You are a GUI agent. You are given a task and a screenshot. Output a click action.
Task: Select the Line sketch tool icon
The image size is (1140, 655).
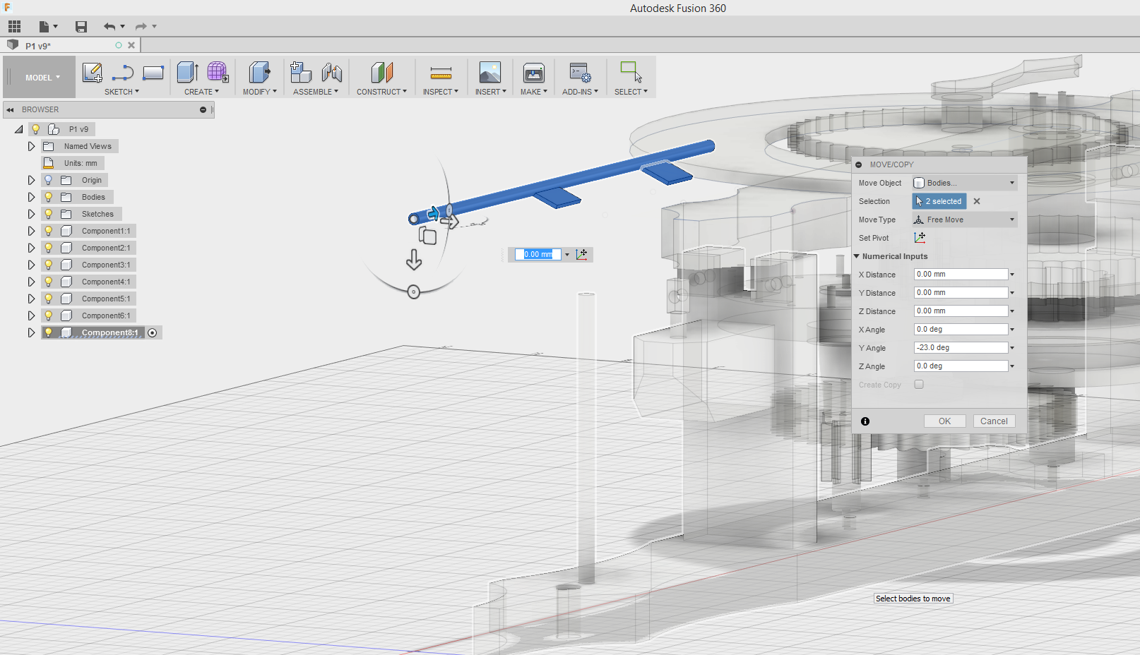click(x=123, y=72)
